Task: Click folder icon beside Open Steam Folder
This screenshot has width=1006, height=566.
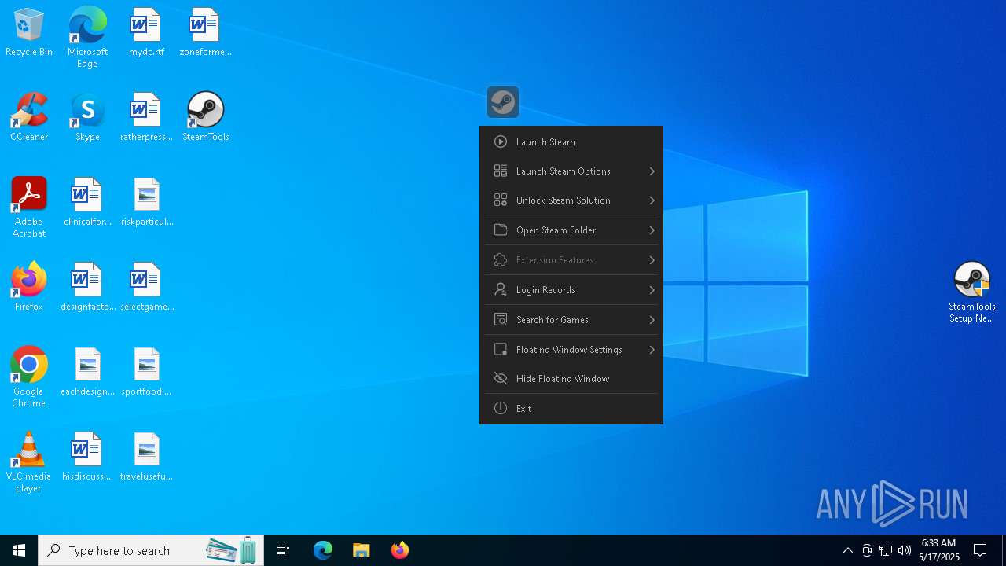Action: pos(500,230)
